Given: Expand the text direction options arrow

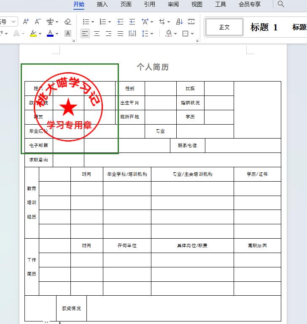Looking at the screenshot, I should coord(169,22).
